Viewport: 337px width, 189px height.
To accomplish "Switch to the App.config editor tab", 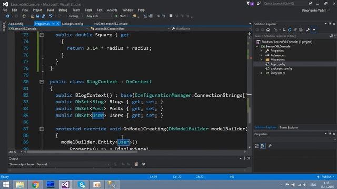I will click(16, 24).
